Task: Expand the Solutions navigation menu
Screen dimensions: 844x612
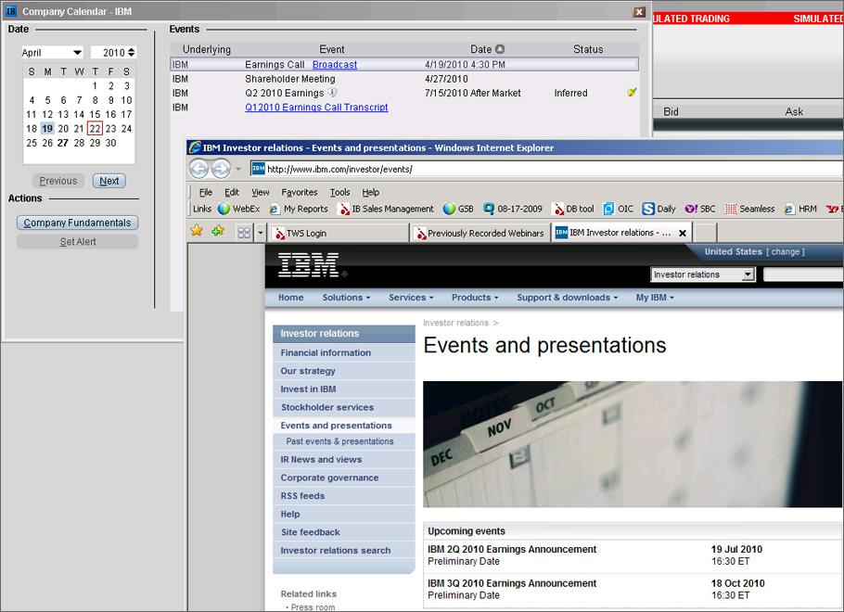Action: [346, 297]
